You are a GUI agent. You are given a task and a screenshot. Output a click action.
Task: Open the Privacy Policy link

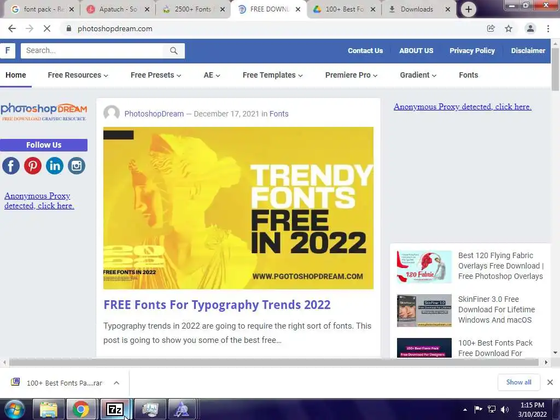[472, 51]
